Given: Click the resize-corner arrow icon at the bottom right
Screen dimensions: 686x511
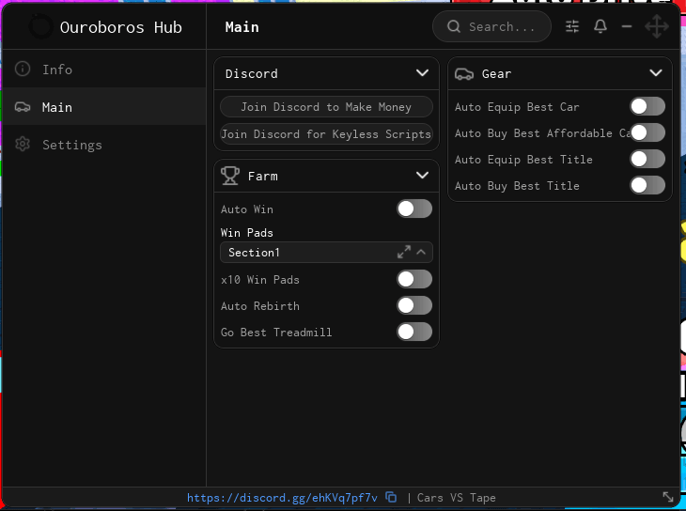Looking at the screenshot, I should coord(668,497).
